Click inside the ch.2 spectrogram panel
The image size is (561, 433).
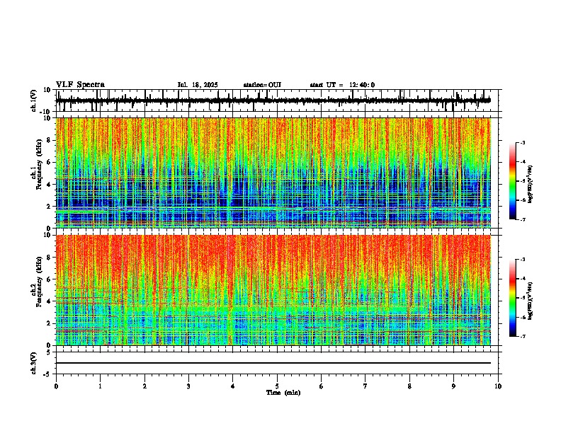point(273,290)
